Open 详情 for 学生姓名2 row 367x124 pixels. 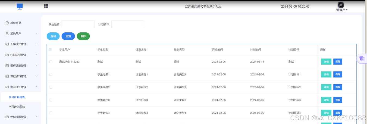coord(326,87)
